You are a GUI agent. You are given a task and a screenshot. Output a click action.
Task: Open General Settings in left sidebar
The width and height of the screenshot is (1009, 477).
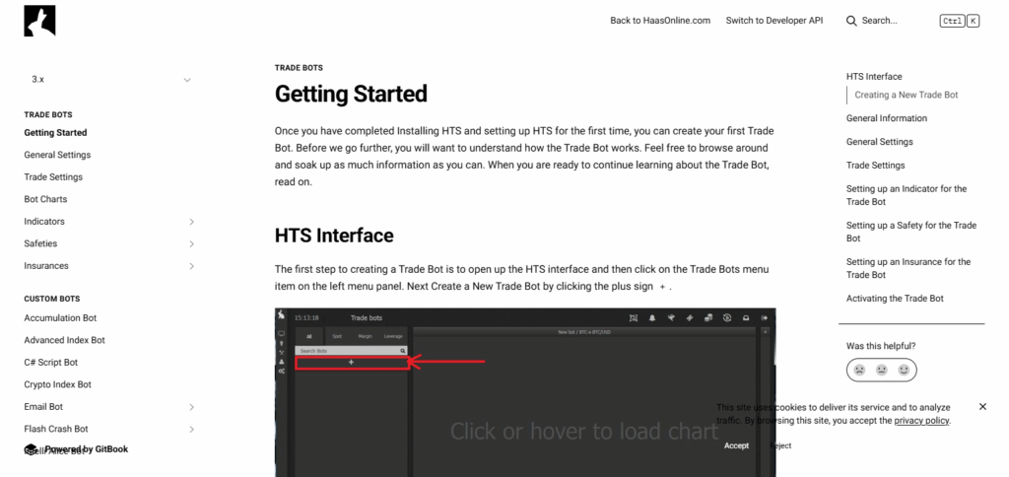pyautogui.click(x=57, y=155)
